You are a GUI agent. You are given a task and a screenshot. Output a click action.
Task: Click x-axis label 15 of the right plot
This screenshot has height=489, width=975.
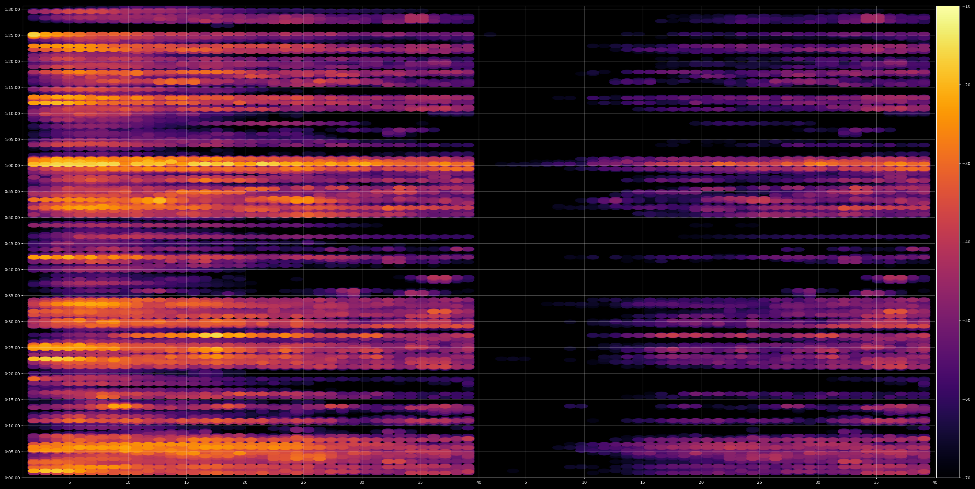643,483
